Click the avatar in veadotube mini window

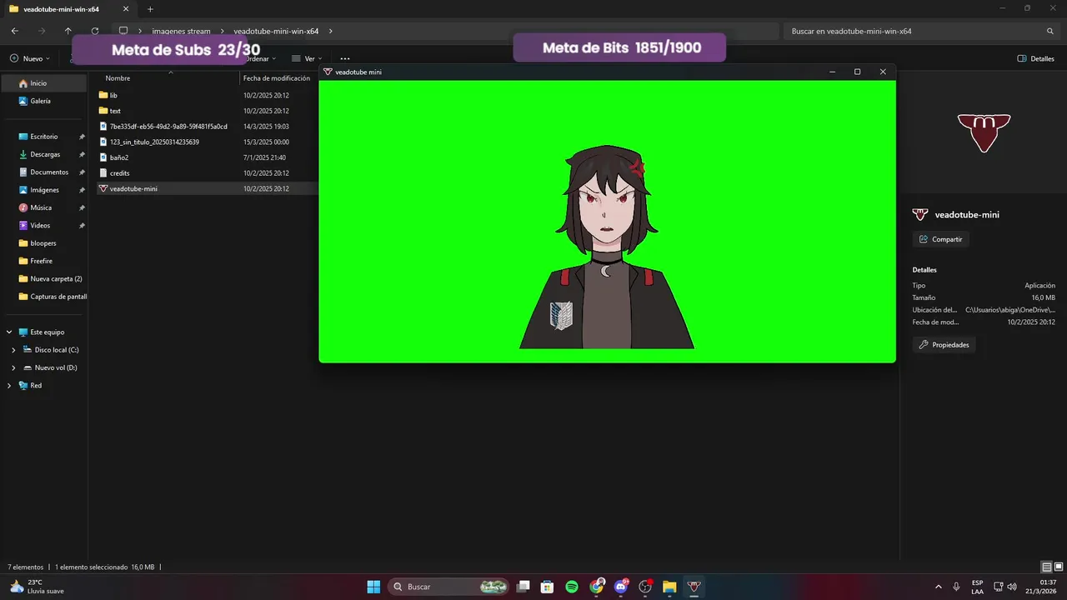pos(607,247)
